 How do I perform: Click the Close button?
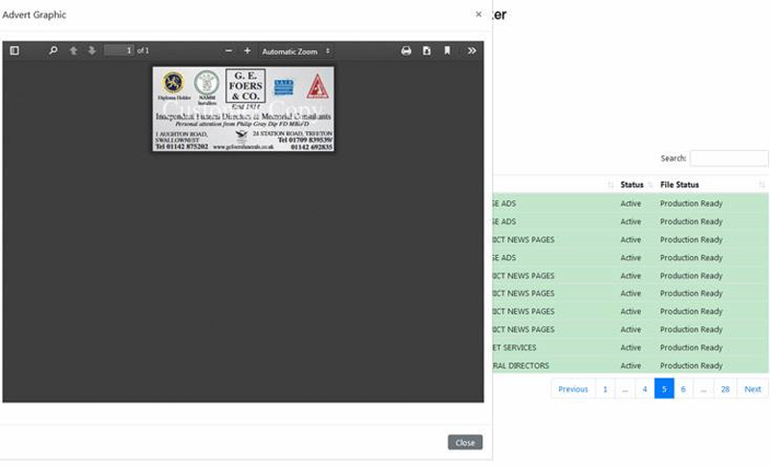click(465, 443)
